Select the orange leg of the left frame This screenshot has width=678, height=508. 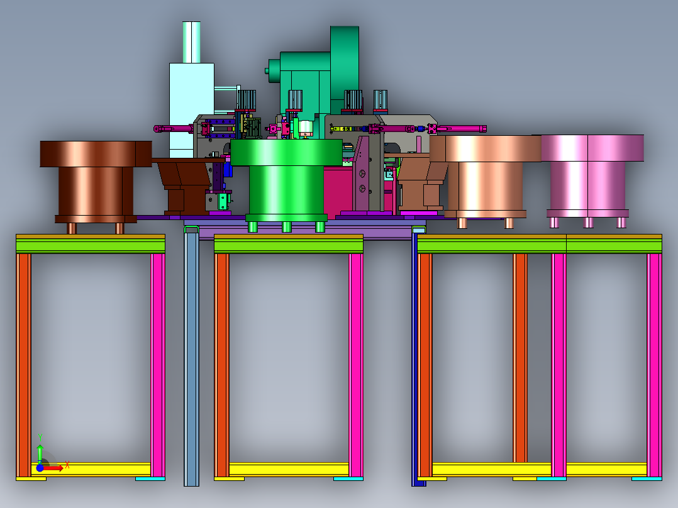[x=23, y=365]
